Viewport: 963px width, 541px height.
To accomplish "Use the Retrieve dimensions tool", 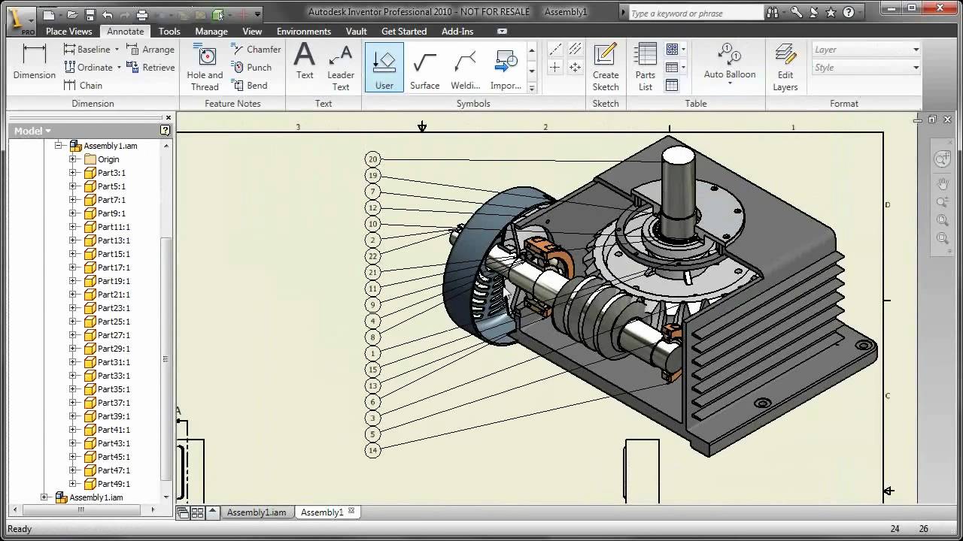I will (x=150, y=68).
